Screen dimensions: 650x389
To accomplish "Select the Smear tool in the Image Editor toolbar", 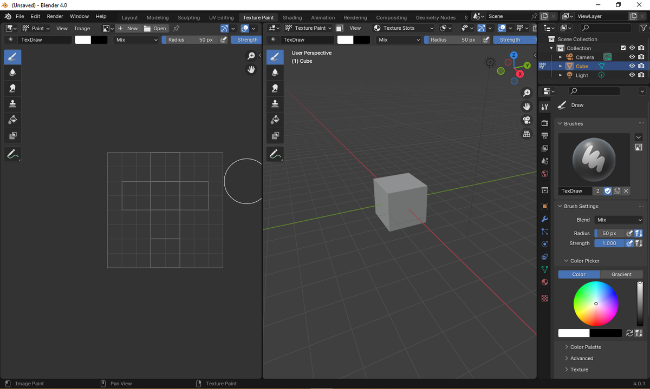I will (12, 88).
